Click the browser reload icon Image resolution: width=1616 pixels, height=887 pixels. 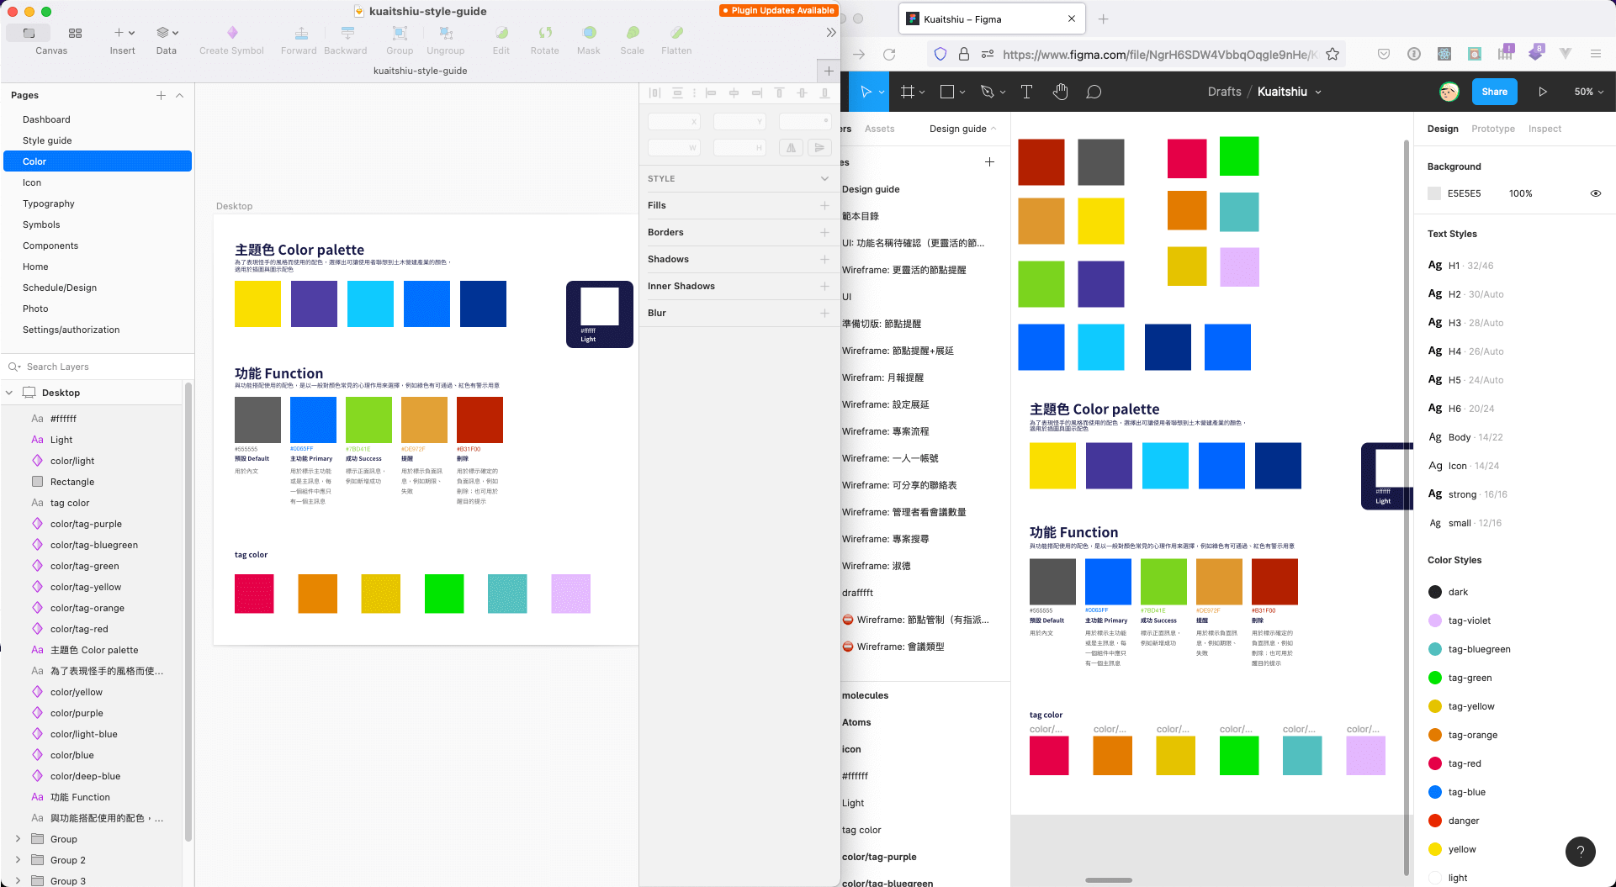(x=889, y=55)
